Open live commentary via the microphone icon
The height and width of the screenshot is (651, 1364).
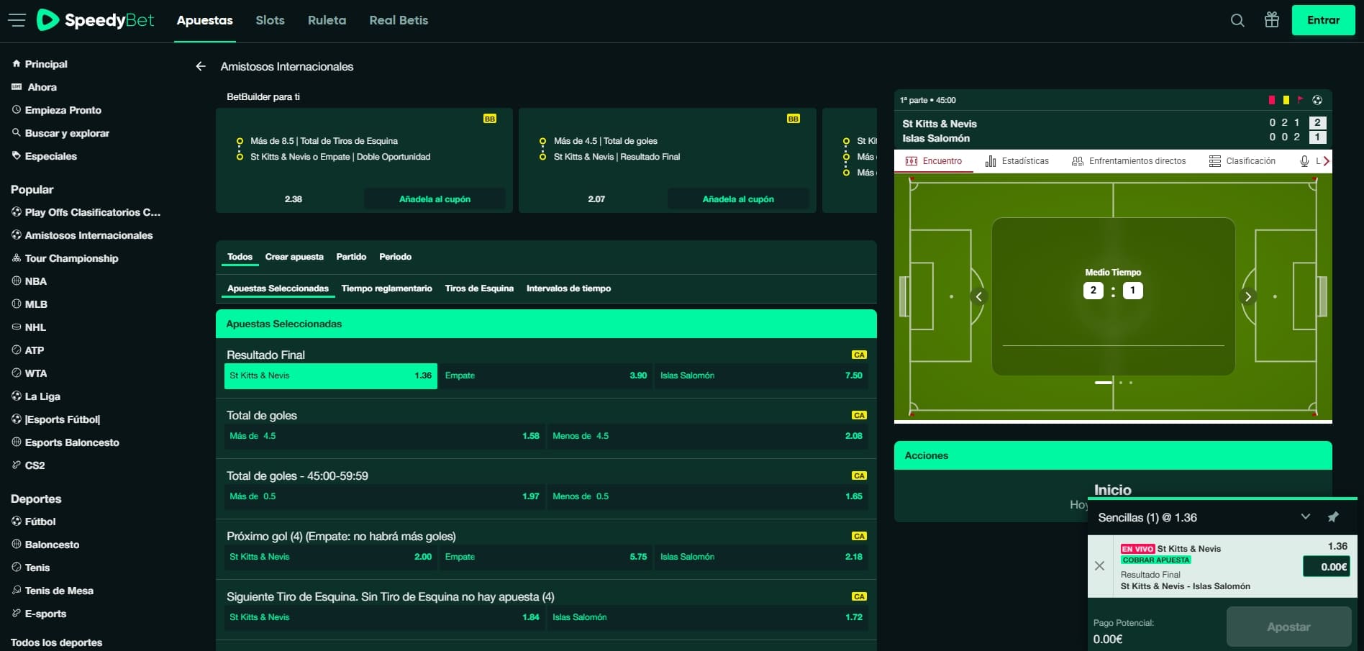(x=1303, y=160)
